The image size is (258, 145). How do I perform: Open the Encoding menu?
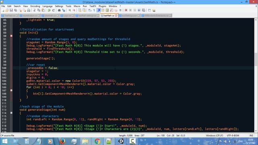click(x=35, y=6)
